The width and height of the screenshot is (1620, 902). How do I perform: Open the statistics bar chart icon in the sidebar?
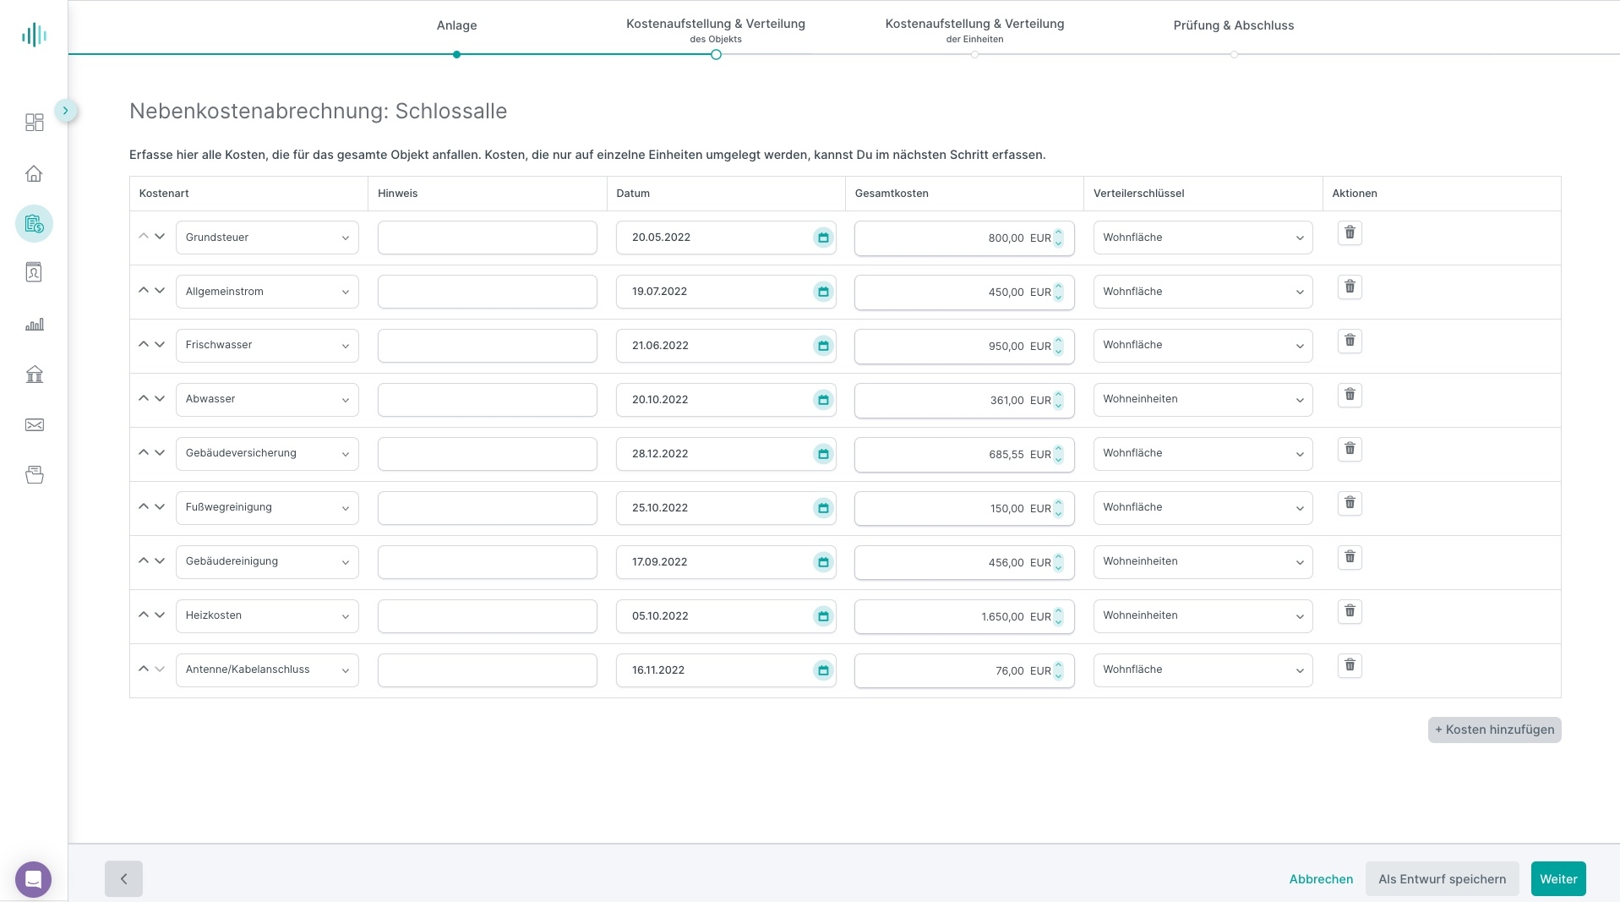pyautogui.click(x=34, y=325)
